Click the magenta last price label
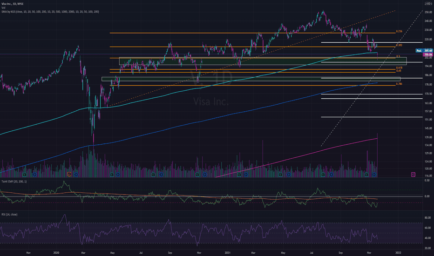Image resolution: width=434 pixels, height=256 pixels. 428,55
